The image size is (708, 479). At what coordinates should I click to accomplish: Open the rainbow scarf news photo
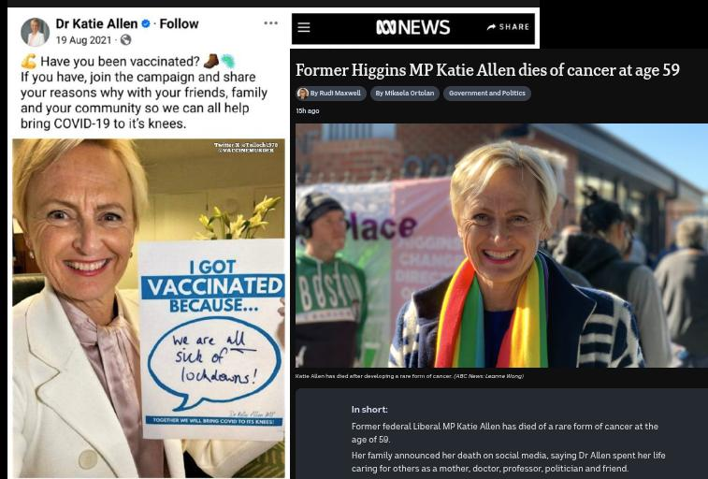[501, 246]
